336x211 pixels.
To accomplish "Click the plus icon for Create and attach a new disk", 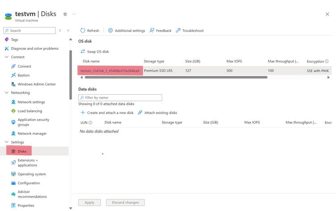I will (x=83, y=112).
